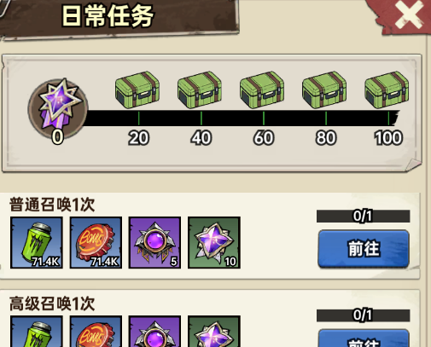Close the 日常任务 panel
The height and width of the screenshot is (347, 431).
(x=409, y=14)
